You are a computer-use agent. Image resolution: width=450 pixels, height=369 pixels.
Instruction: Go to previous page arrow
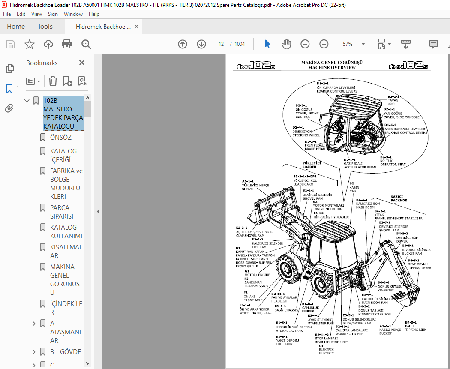click(183, 44)
